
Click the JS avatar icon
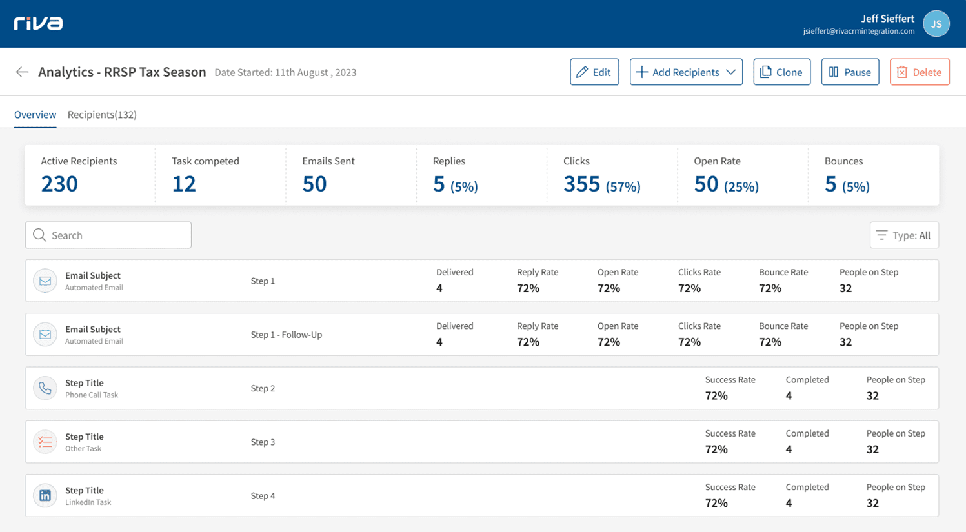coord(936,23)
